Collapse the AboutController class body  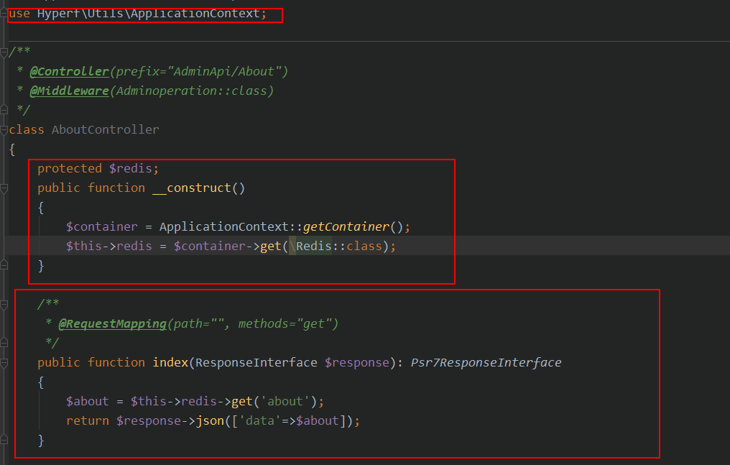click(x=3, y=129)
